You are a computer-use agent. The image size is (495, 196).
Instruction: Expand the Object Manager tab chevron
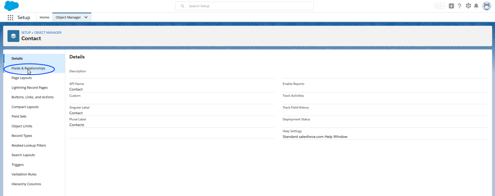(x=86, y=18)
